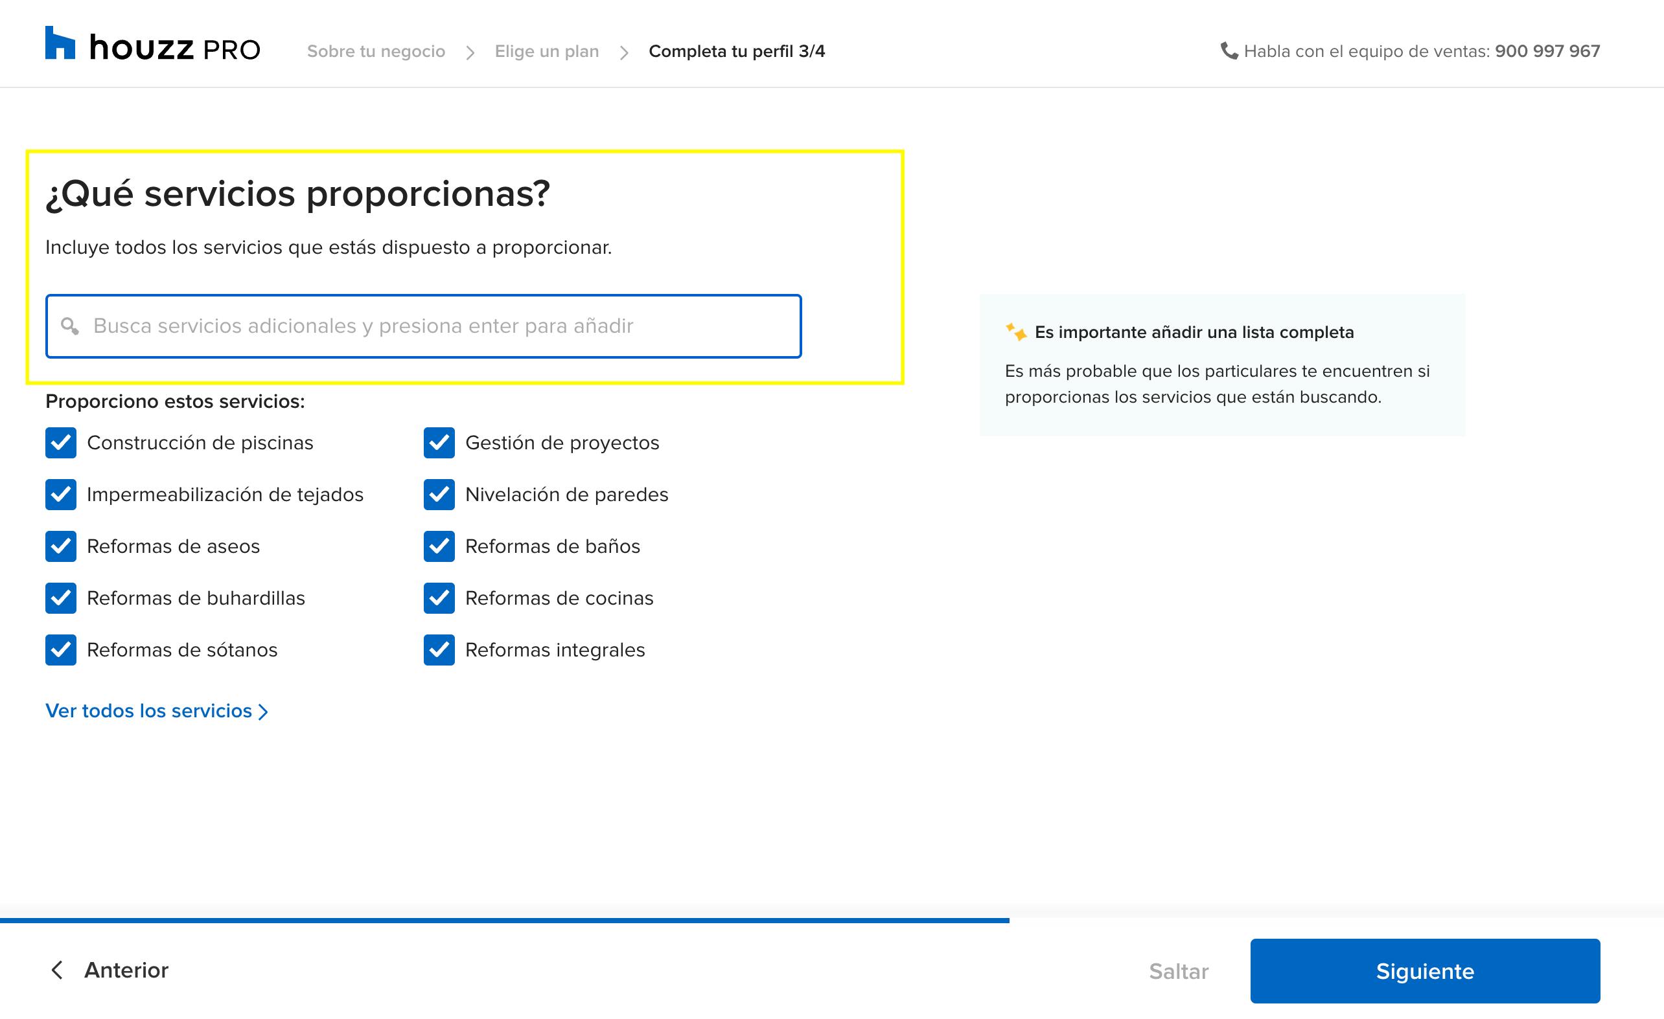The image size is (1664, 1019).
Task: Click the Houzz Pro logo
Action: 153,45
